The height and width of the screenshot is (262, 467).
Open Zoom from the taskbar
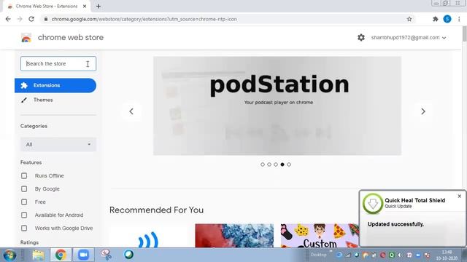[x=83, y=255]
